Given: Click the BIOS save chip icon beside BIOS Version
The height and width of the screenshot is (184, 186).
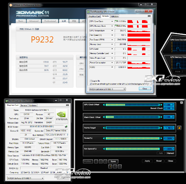Looking at the screenshot, I should pyautogui.click(x=66, y=127).
